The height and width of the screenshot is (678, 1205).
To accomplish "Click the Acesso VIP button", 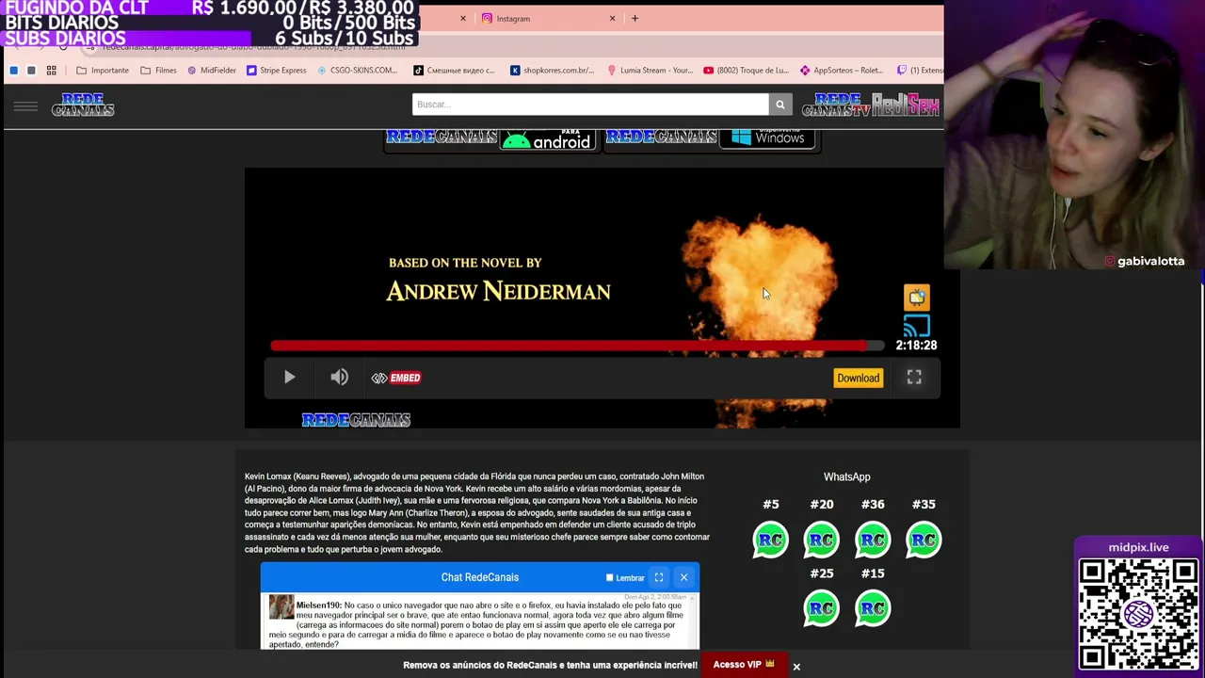I will click(x=744, y=665).
